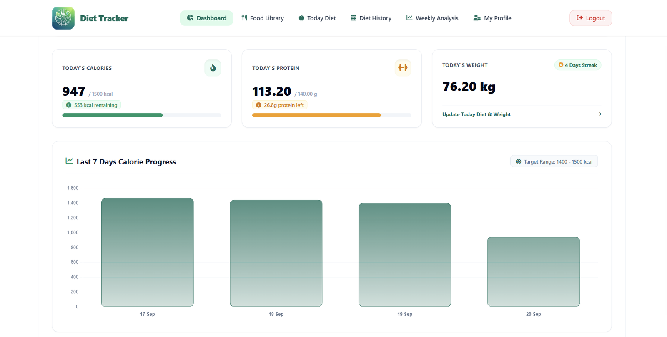Click the chart icon beside Last 7 Days Calorie Progress
The image size is (667, 337).
(69, 161)
